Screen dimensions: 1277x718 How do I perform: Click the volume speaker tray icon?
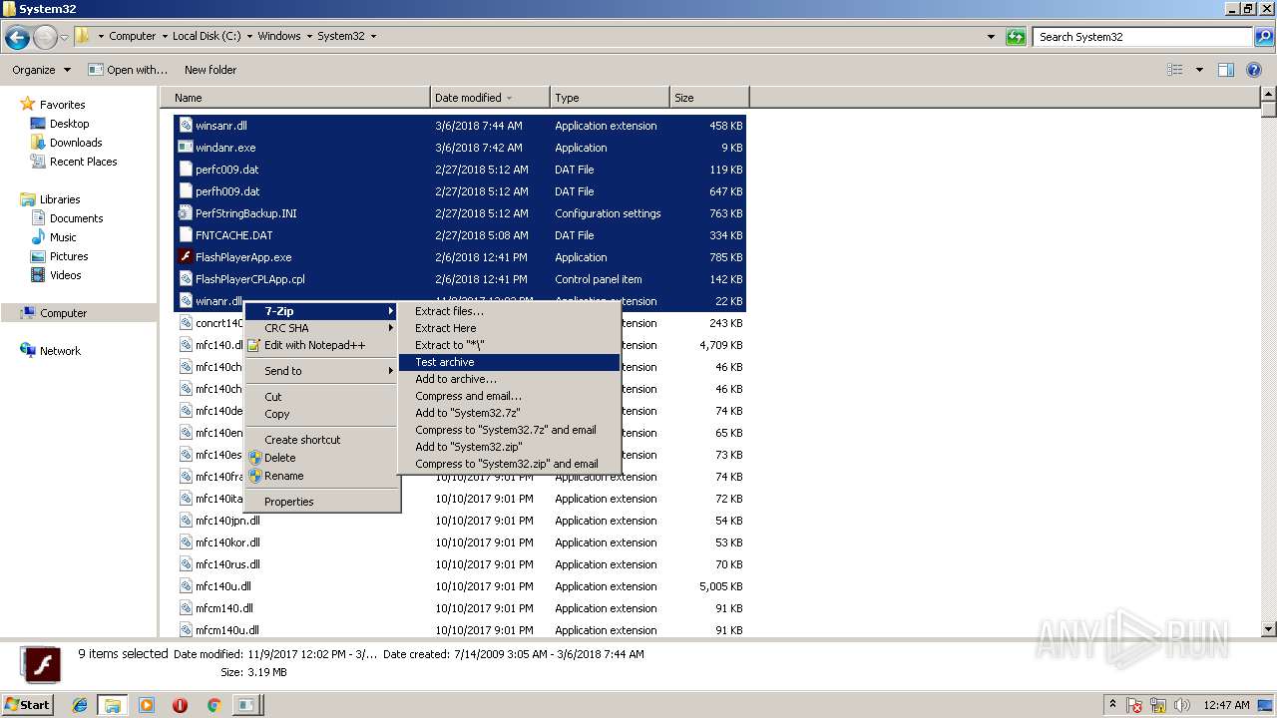tap(1182, 705)
